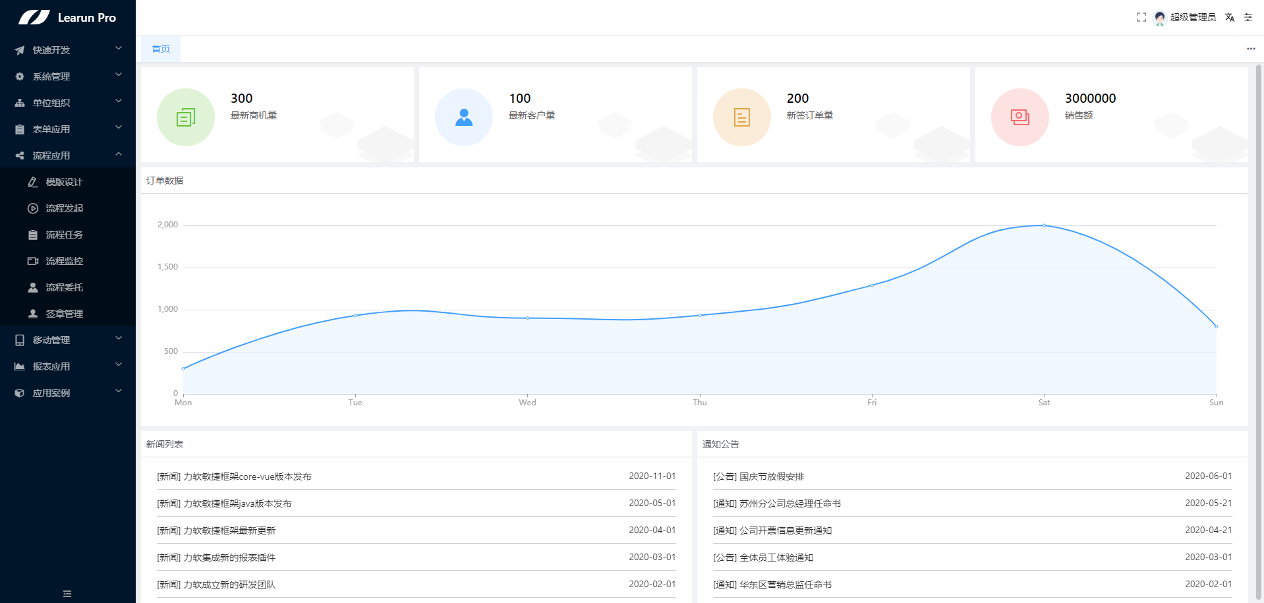Screen dimensions: 1264x603
Task: Click the red 销售额 money icon
Action: tap(1020, 117)
